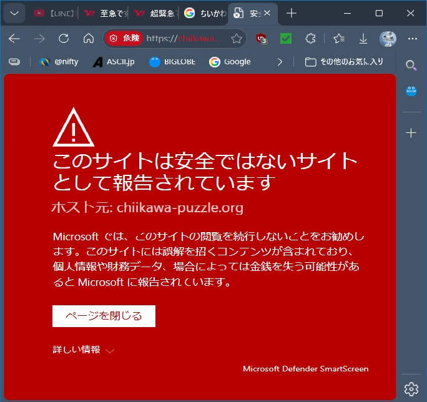Viewport: 427px width, 402px height.
Task: Open the user profile avatar
Action: click(x=388, y=39)
